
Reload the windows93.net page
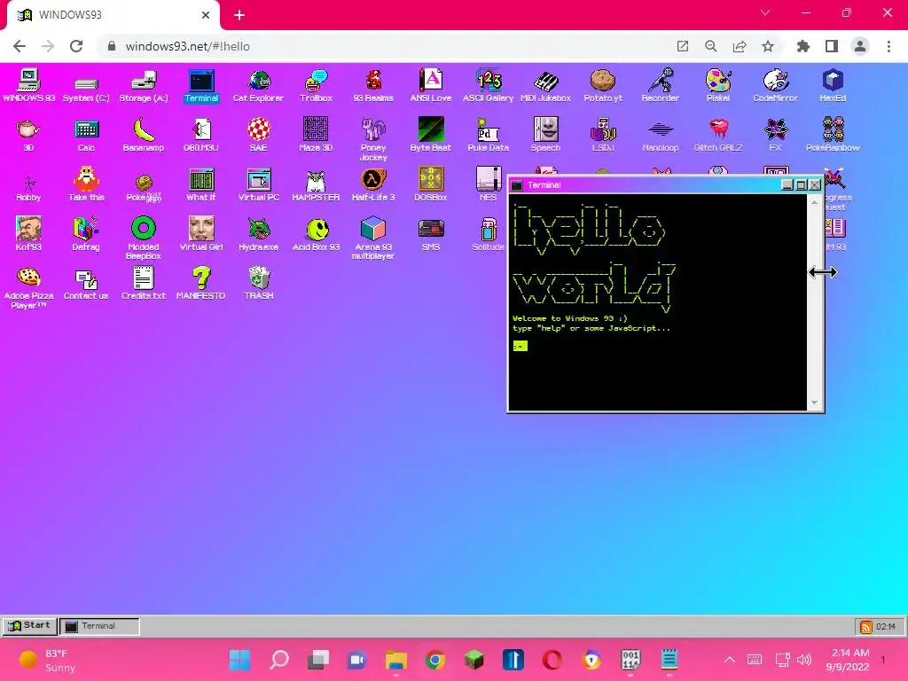click(76, 46)
